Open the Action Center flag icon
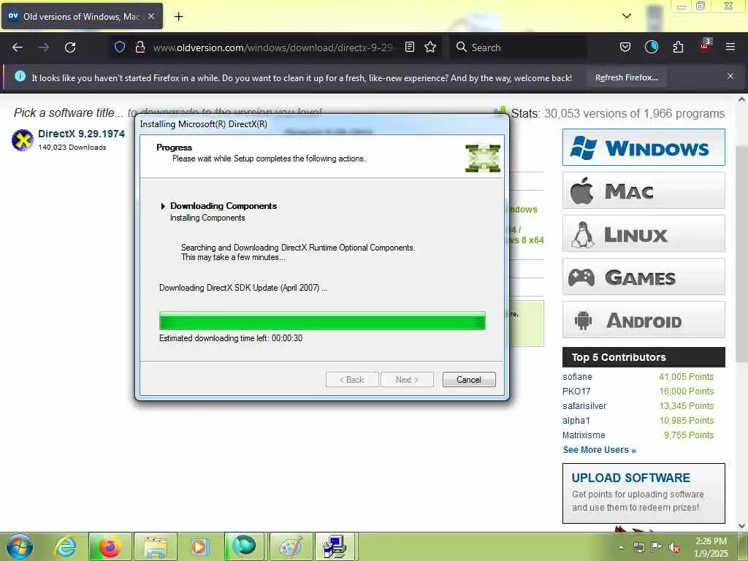The width and height of the screenshot is (748, 561). click(657, 546)
